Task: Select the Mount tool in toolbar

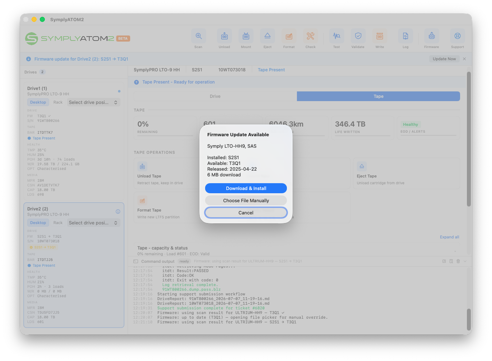Action: tap(246, 36)
